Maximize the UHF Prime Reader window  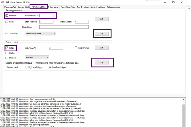coord(173,2)
